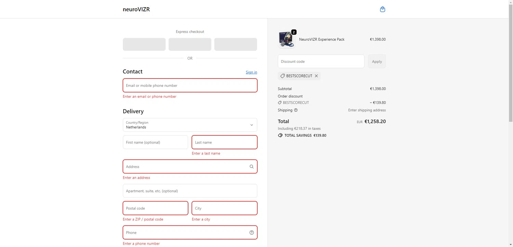
Task: Click the middle express checkout button
Action: (x=190, y=44)
